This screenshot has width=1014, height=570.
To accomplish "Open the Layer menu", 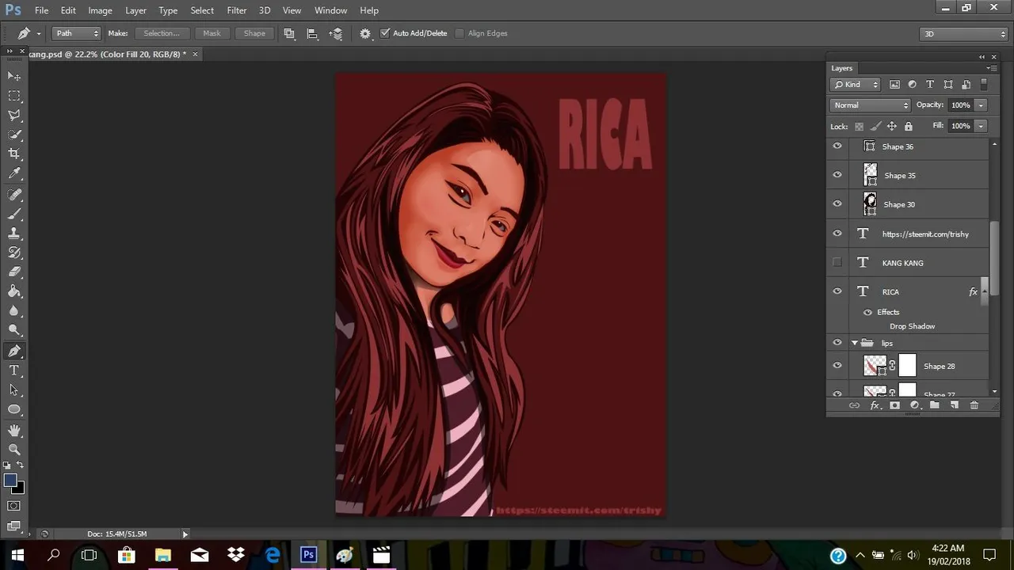I will 135,10.
